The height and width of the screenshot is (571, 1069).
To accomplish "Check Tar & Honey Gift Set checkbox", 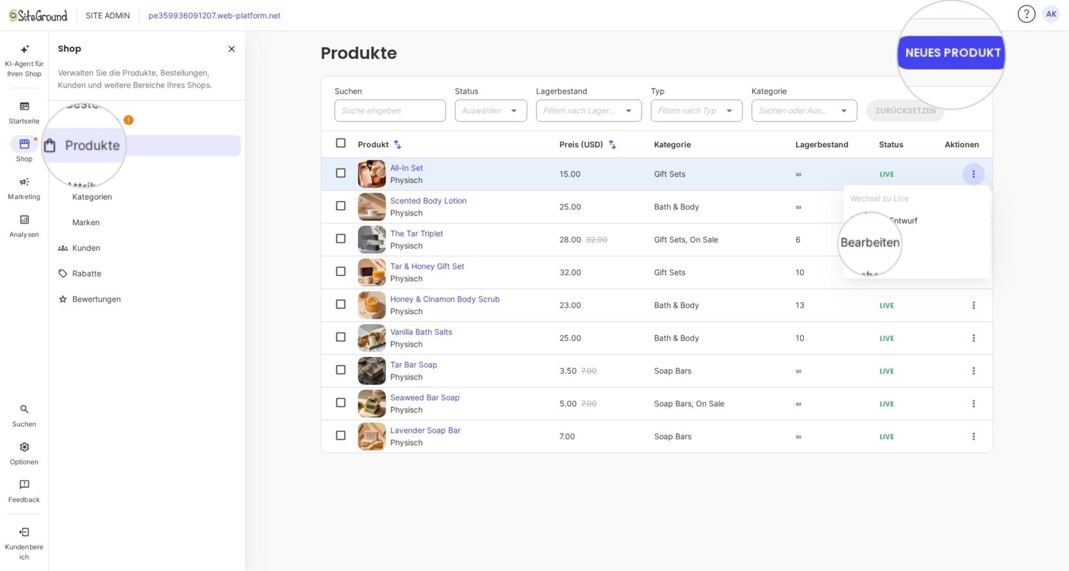I will [x=340, y=271].
